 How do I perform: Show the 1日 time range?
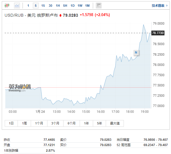point(11,123)
